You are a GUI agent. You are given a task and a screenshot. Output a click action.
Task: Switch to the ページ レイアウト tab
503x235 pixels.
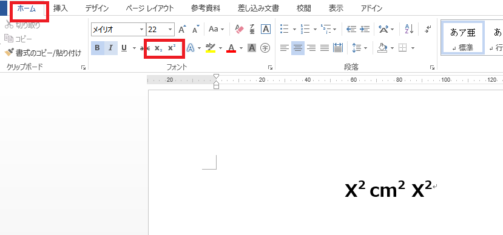pyautogui.click(x=150, y=8)
